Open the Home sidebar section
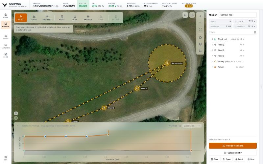This screenshot has width=263, height=164. coord(6,16)
